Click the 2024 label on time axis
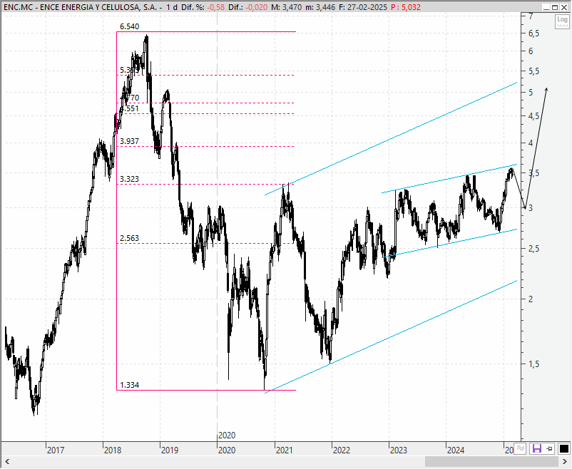The image size is (572, 469). coord(456,450)
